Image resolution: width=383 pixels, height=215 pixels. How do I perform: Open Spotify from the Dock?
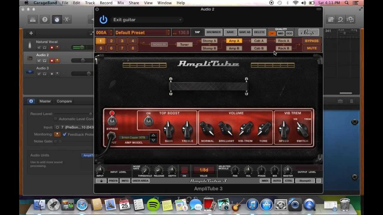[153, 205]
